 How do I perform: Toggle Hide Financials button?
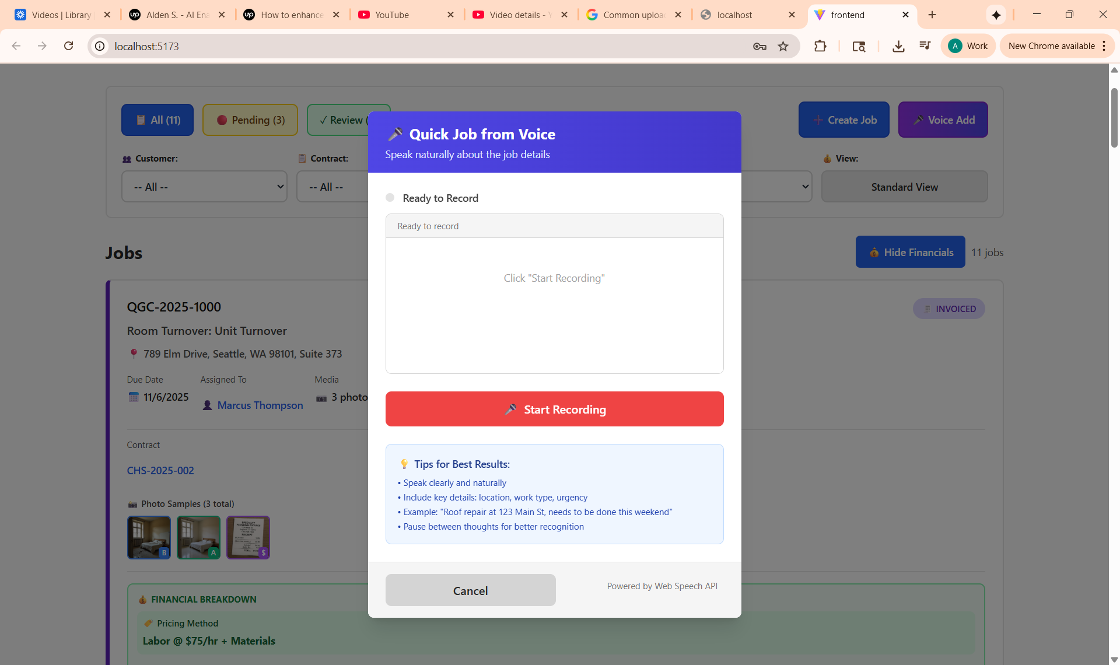tap(910, 252)
